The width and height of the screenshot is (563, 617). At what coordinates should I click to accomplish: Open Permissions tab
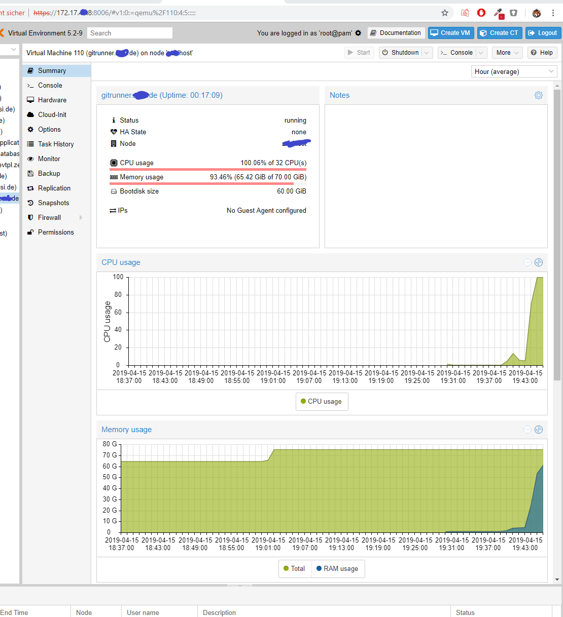[56, 232]
